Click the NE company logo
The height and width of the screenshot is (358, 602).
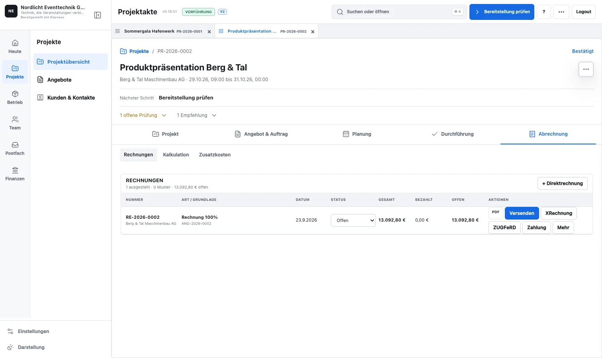[11, 12]
